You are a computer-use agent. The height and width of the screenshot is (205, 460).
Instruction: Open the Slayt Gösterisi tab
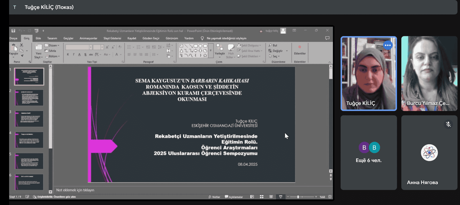point(112,38)
